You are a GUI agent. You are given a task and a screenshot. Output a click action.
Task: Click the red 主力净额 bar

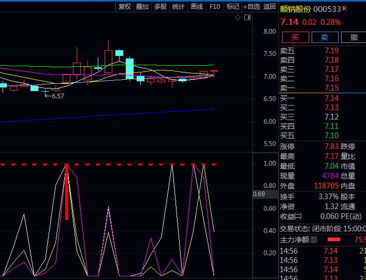tap(334, 240)
